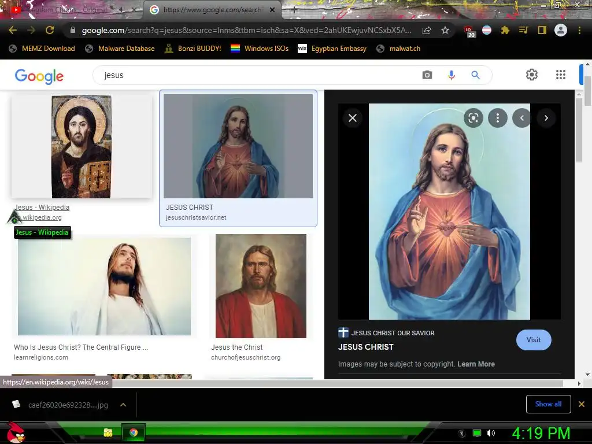The height and width of the screenshot is (444, 592).
Task: Open the malwat.ch bookmark
Action: coord(398,49)
